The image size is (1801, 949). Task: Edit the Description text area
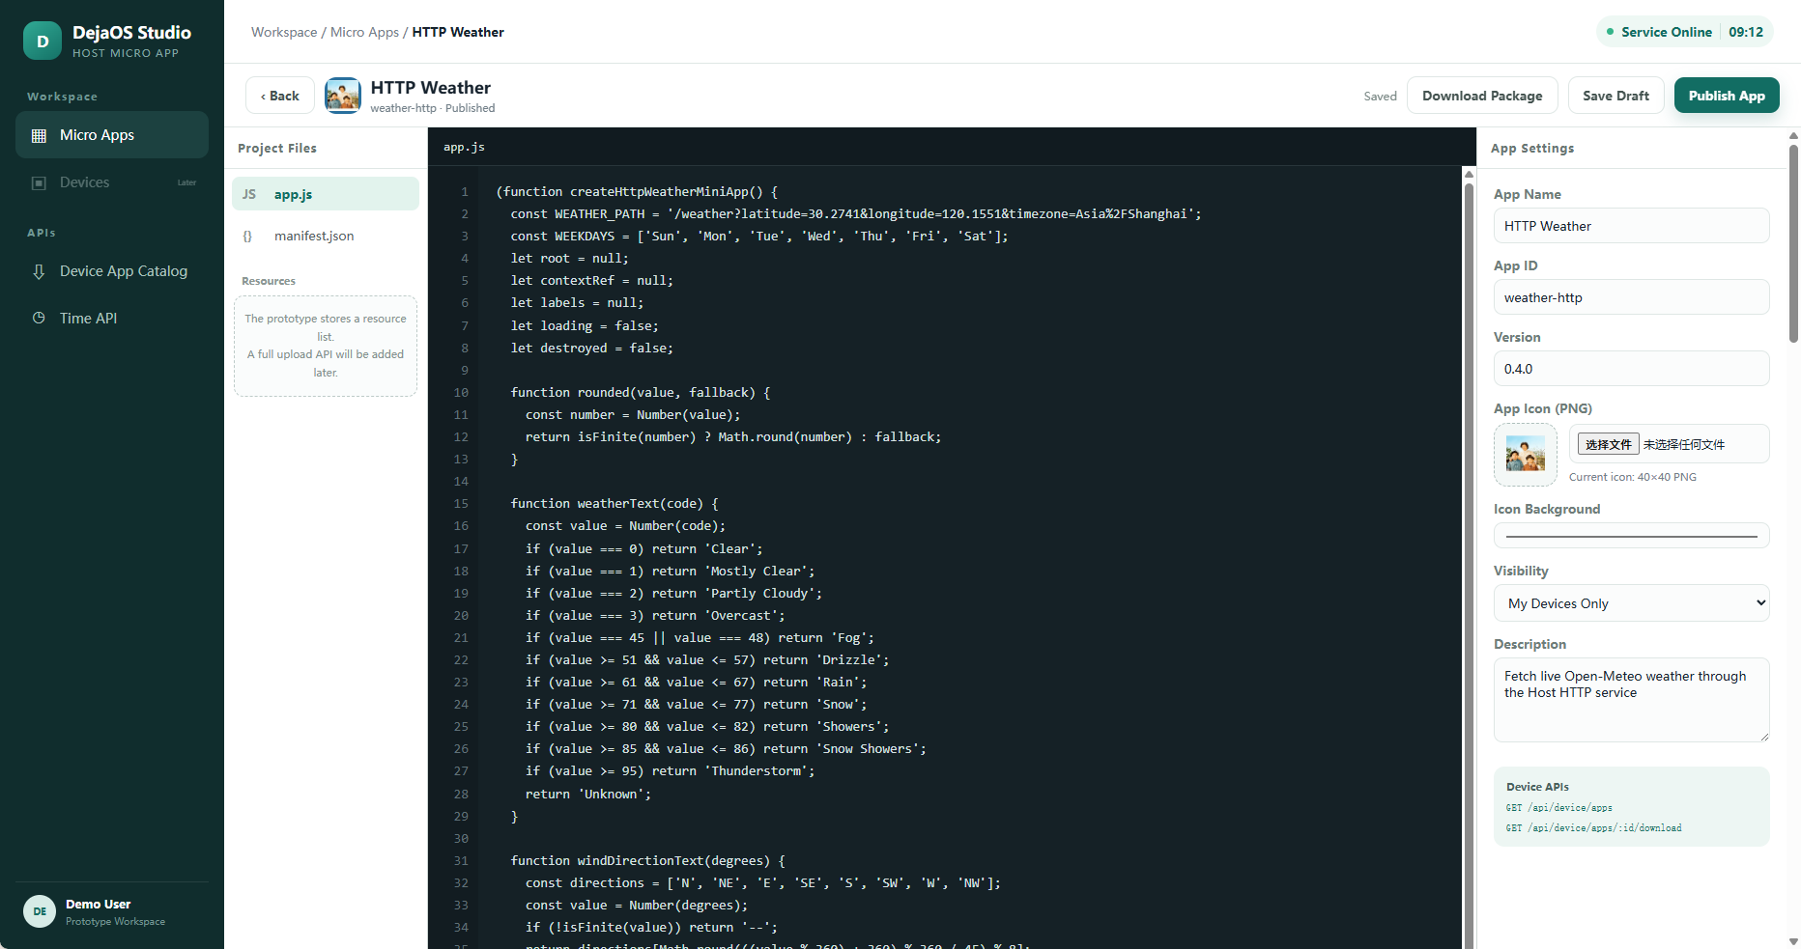coord(1631,700)
